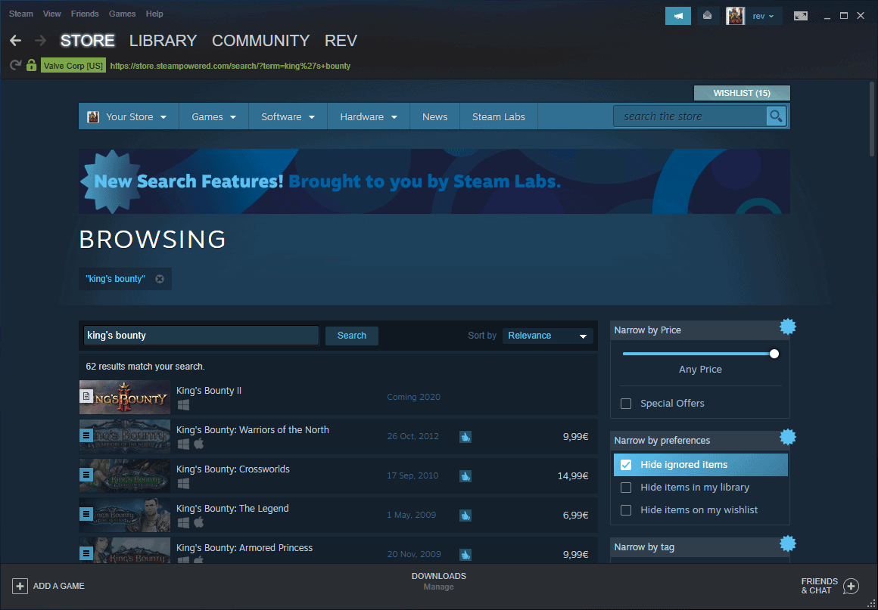The image size is (878, 610).
Task: Click the Windows platform icon under King's Bounty II
Action: click(182, 405)
